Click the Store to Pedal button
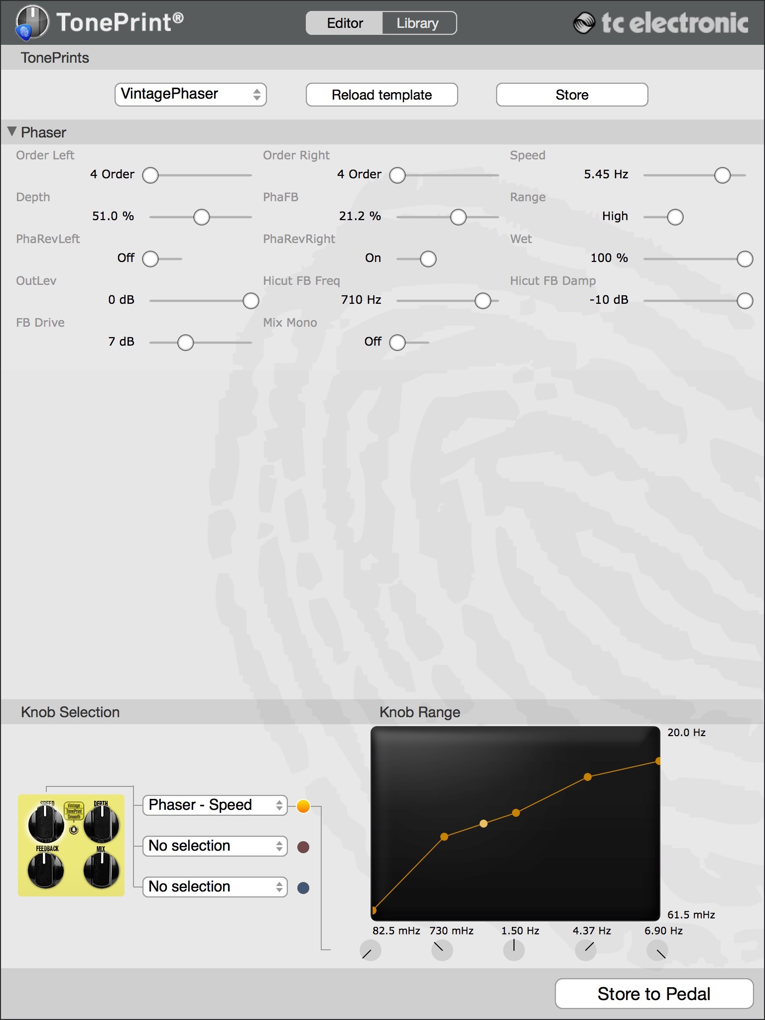This screenshot has width=765, height=1020. (653, 994)
